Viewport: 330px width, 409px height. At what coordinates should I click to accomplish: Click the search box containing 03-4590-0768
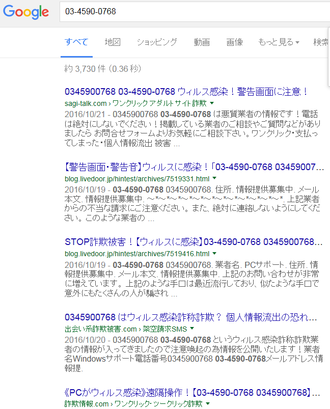point(195,12)
